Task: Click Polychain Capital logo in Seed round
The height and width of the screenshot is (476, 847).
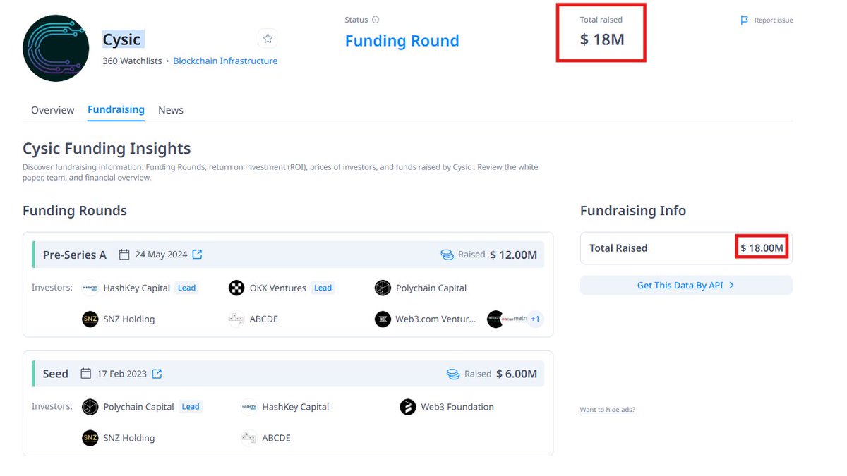Action: pos(90,407)
